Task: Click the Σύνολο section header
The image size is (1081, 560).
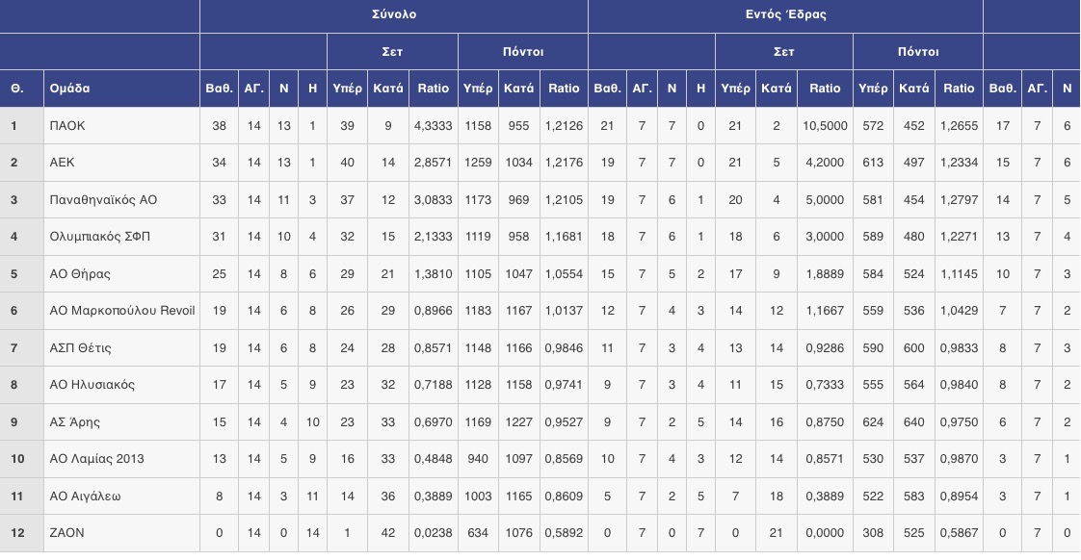Action: coord(394,14)
